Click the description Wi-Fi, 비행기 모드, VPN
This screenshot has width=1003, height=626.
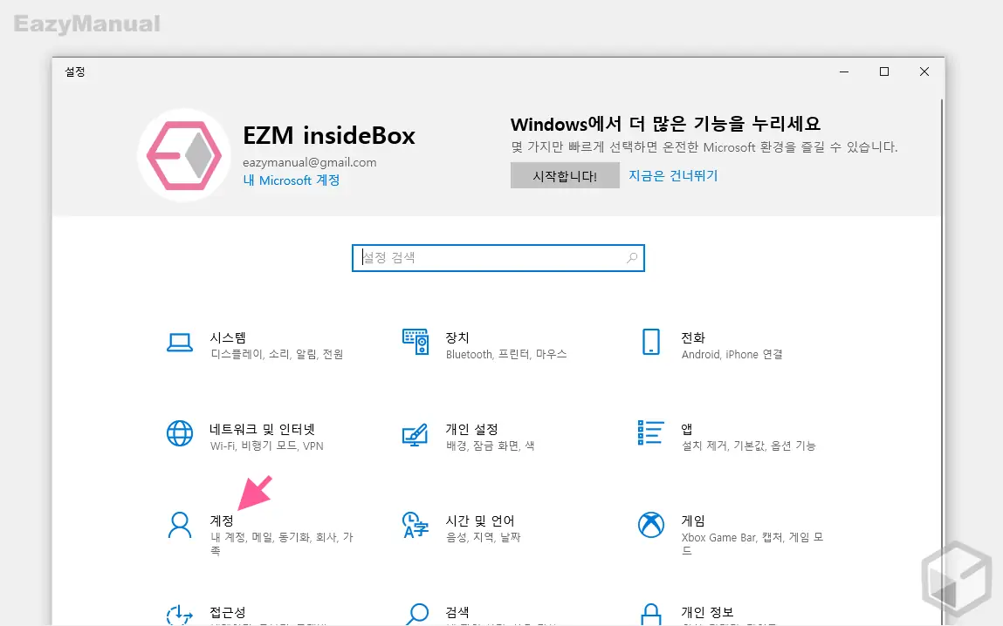click(x=267, y=446)
